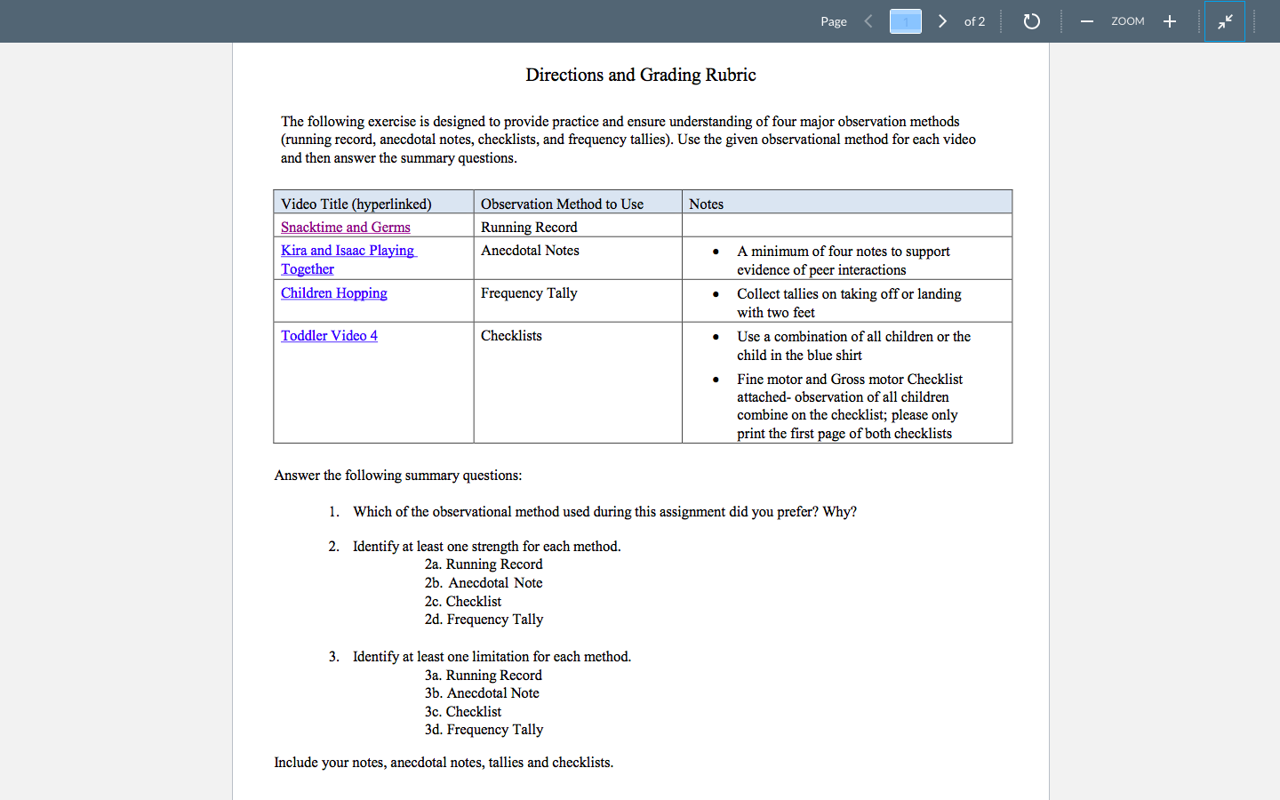Click the Checklists table cell

pos(578,382)
